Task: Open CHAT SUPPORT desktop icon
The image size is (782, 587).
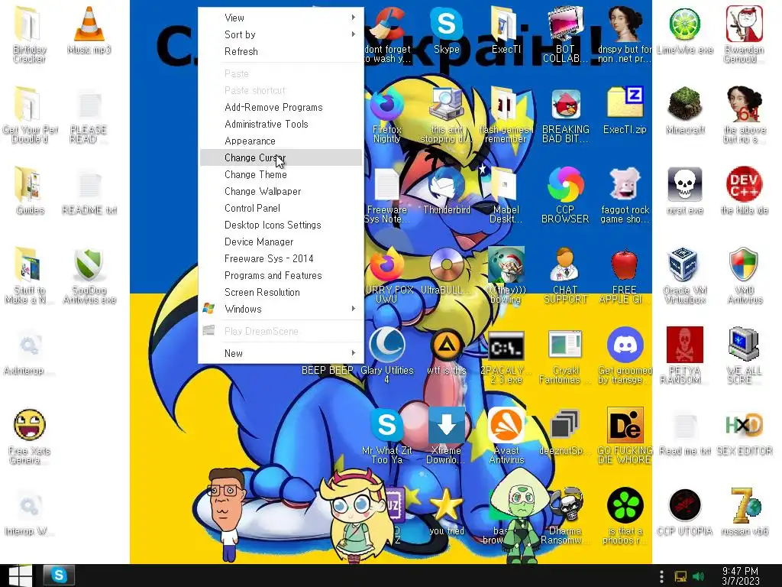Action: pyautogui.click(x=565, y=264)
